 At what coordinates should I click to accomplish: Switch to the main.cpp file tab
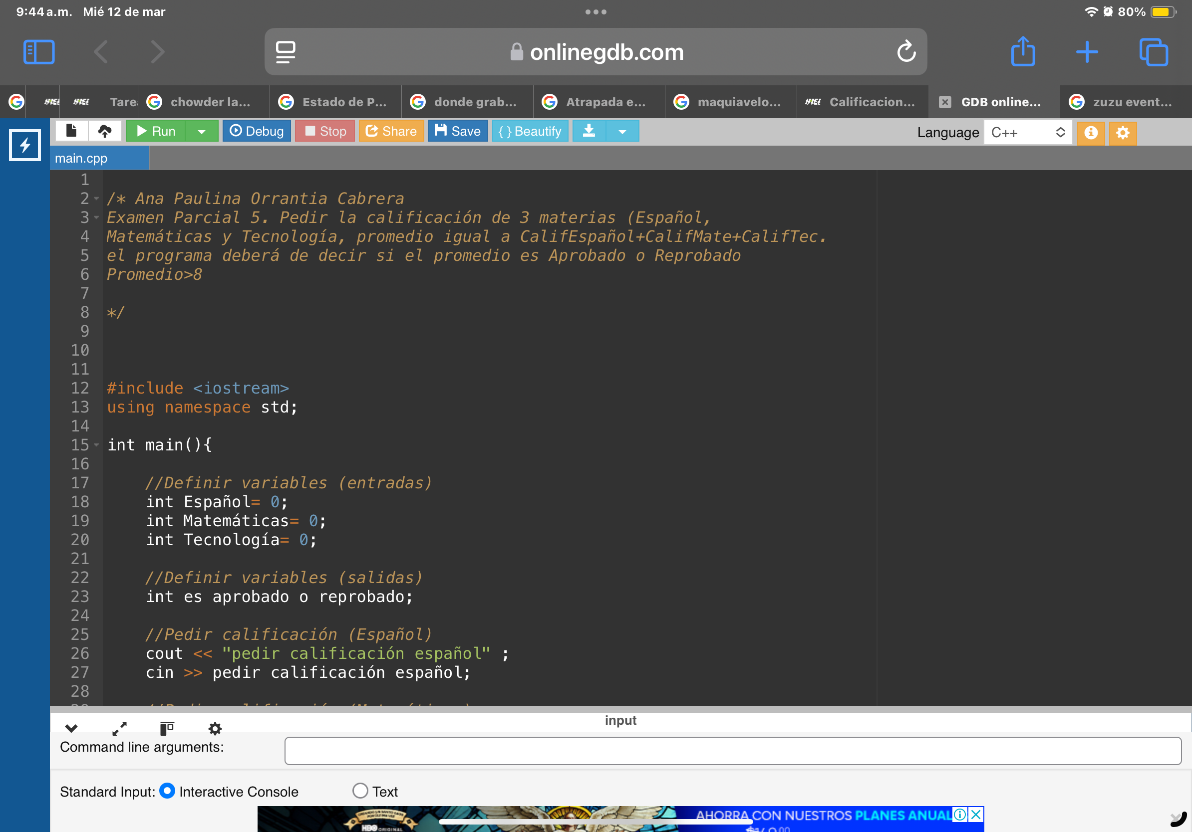point(82,158)
